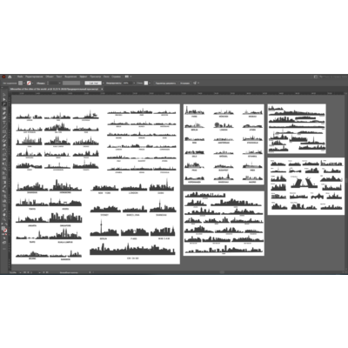The height and width of the screenshot is (348, 348).
Task: Open the Fill color dropdown in control bar
Action: tap(24, 83)
